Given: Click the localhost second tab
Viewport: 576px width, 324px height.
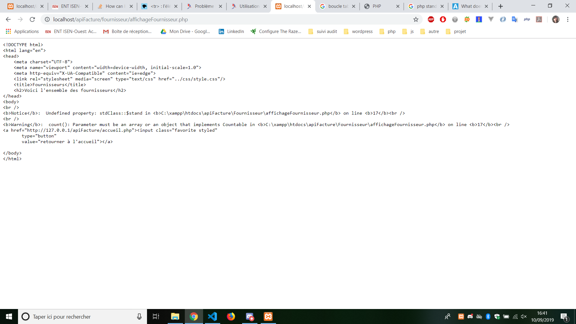Looking at the screenshot, I should (294, 6).
